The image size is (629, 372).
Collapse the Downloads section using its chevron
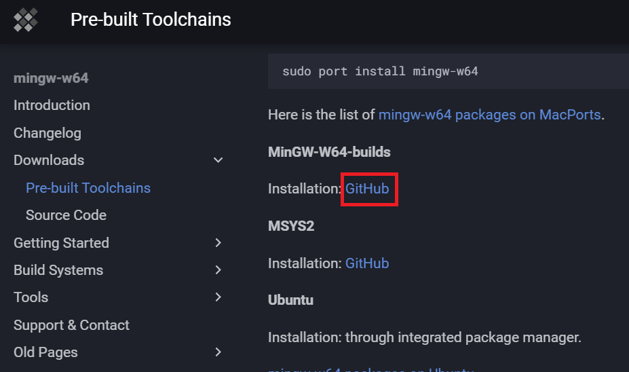tap(218, 160)
